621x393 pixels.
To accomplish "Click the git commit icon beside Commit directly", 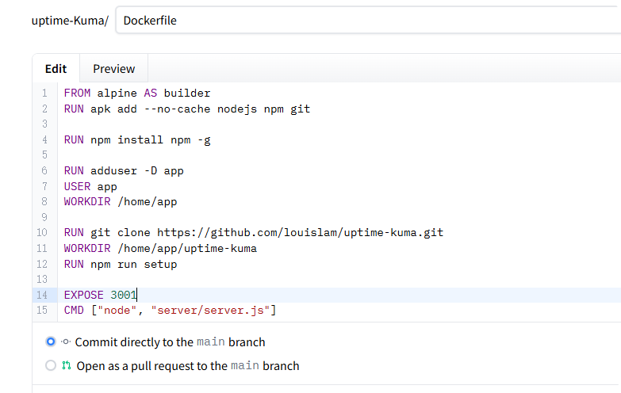I will point(66,342).
